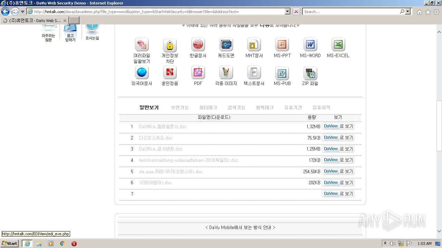Open the Favorites star icon
This screenshot has width=442, height=248.
pos(428,12)
